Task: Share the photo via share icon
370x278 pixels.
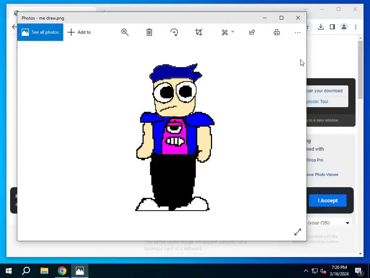Action: click(252, 32)
